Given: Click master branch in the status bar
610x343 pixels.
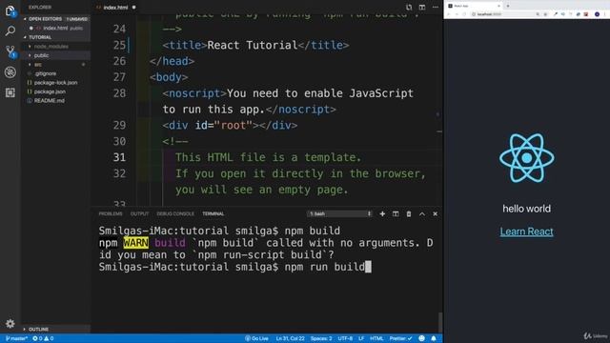Looking at the screenshot, I should pos(16,339).
